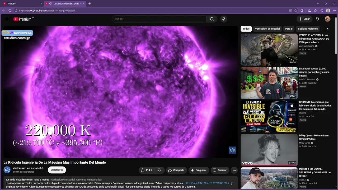Click the Buscar search field

tap(159, 19)
